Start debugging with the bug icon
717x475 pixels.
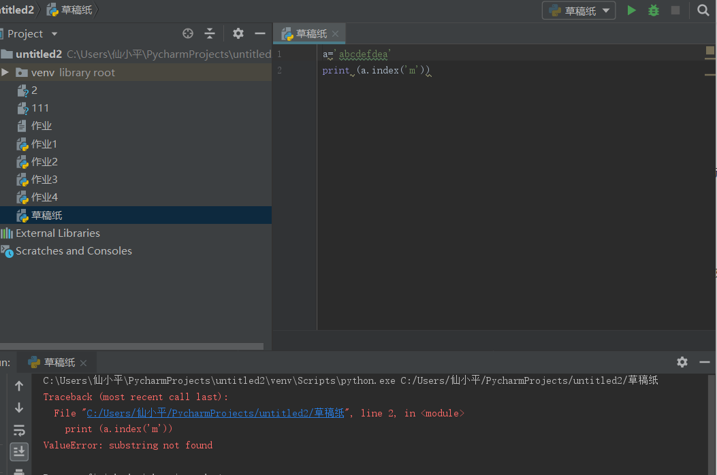coord(654,10)
